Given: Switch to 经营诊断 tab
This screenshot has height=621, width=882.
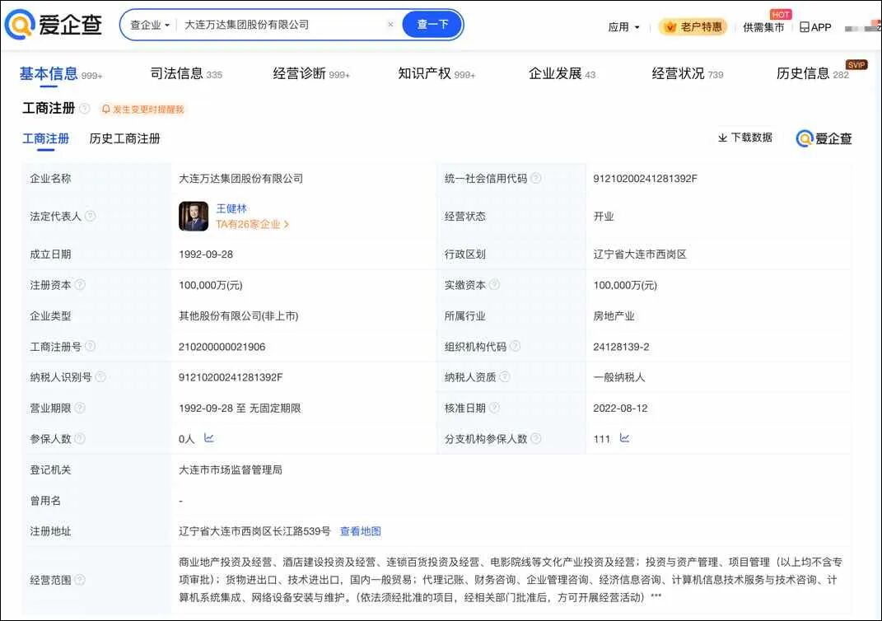Looking at the screenshot, I should click(311, 73).
